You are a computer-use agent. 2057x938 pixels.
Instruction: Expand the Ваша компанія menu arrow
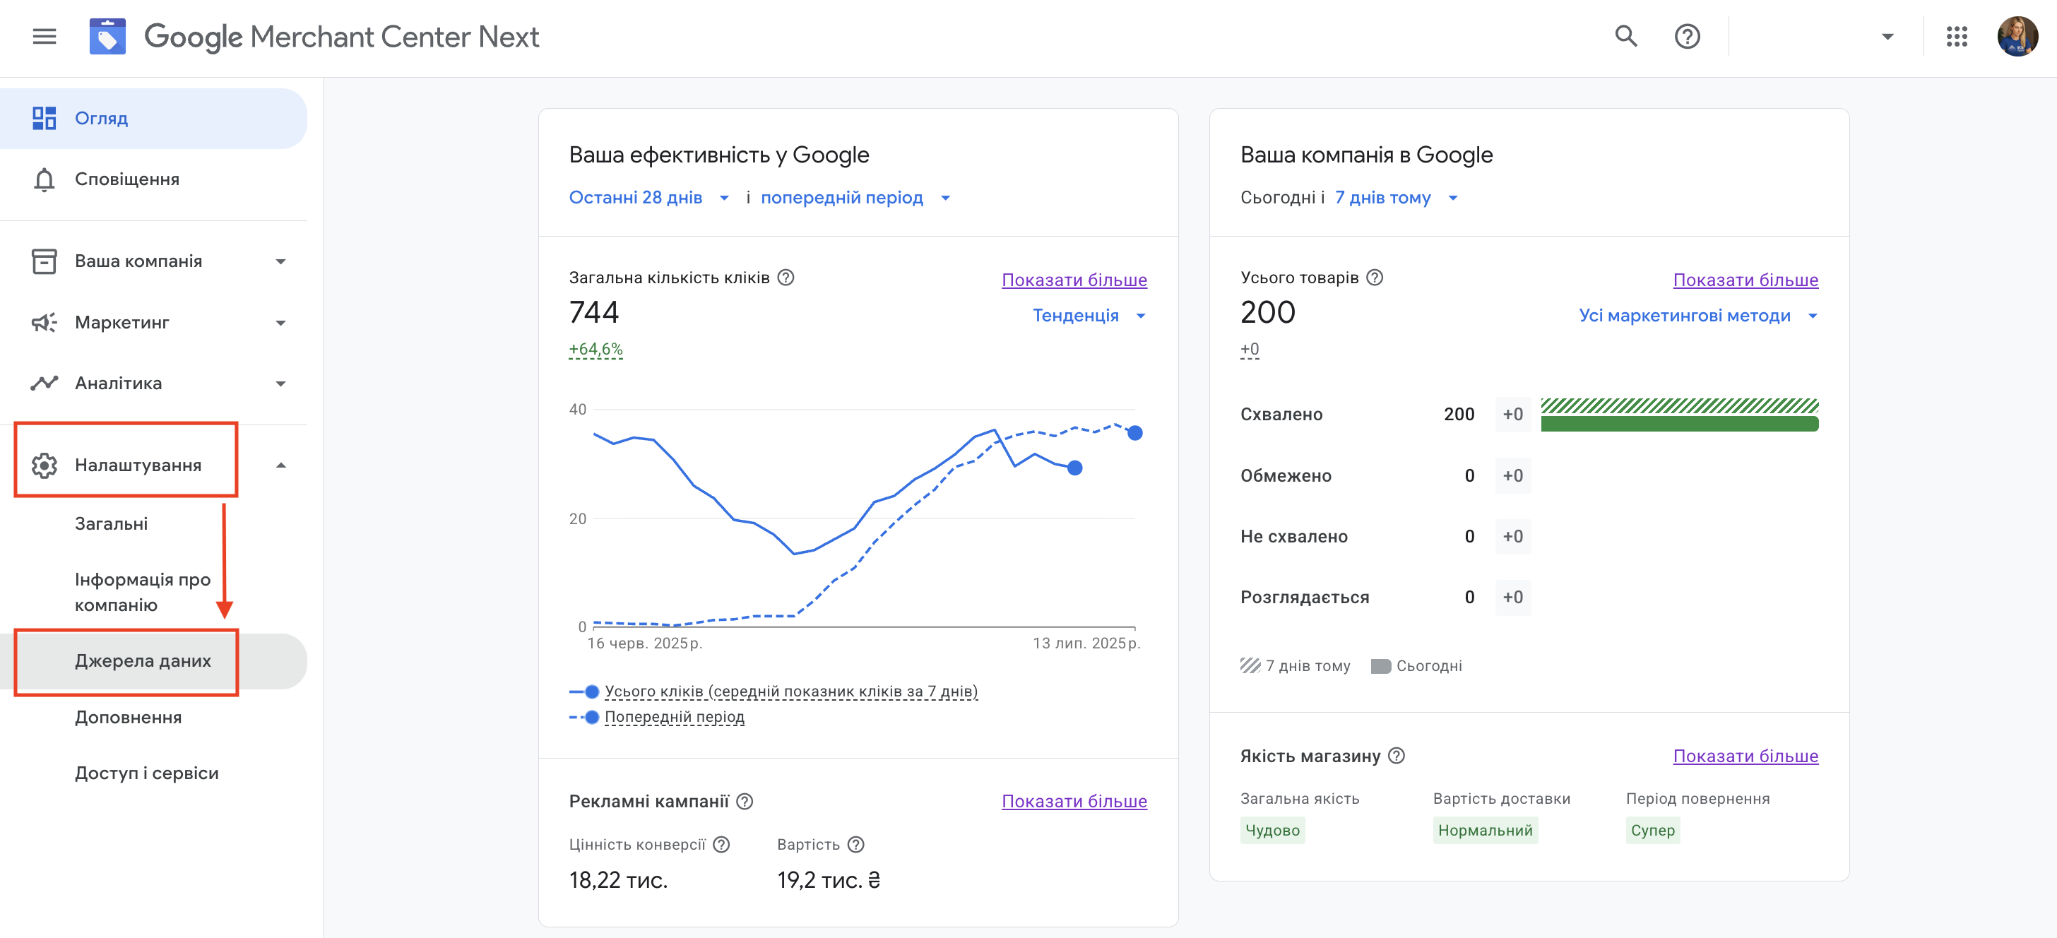[280, 262]
